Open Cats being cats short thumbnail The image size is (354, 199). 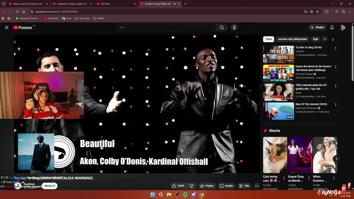275,155
